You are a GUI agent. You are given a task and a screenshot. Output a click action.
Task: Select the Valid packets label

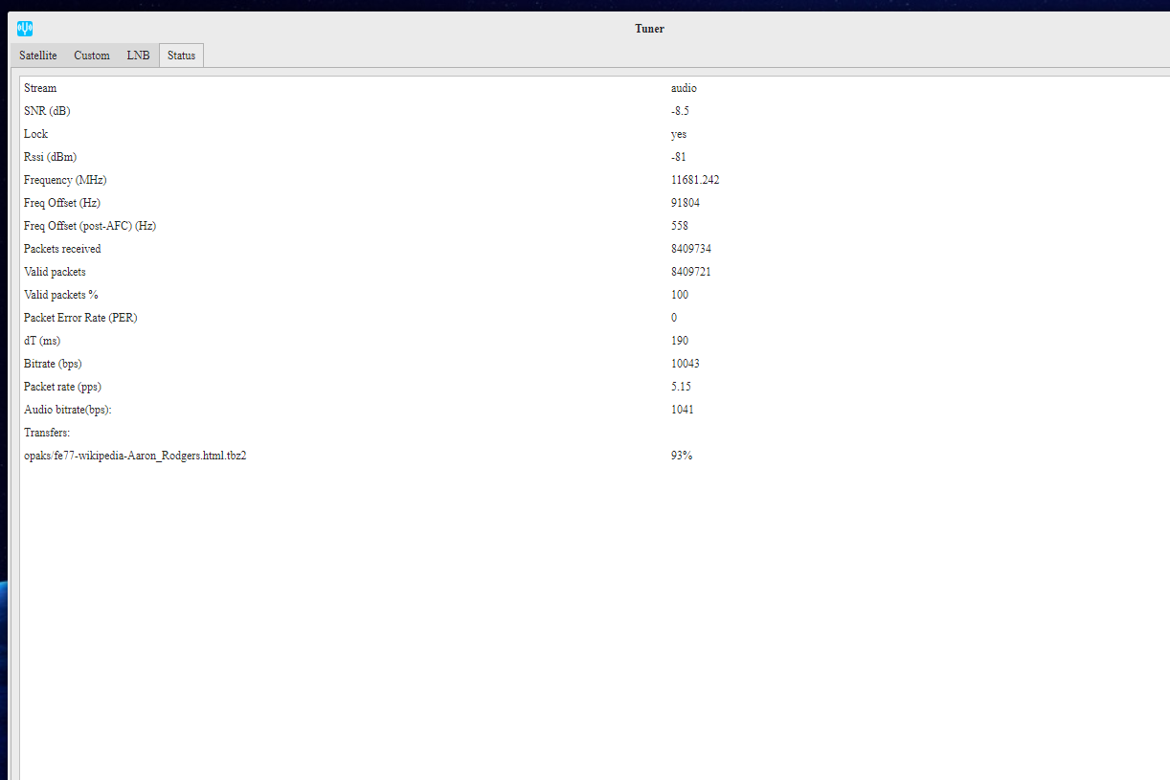[x=55, y=272]
